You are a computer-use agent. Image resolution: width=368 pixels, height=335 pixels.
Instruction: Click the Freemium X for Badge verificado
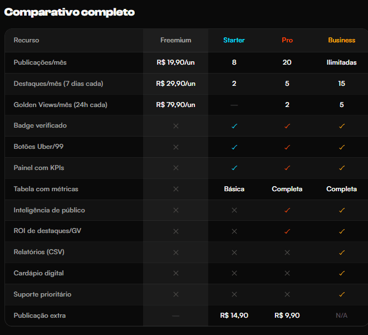point(176,126)
